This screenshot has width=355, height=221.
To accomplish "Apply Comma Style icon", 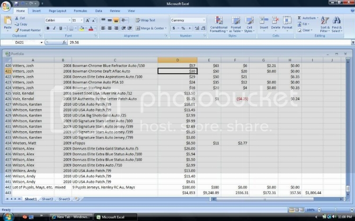I will (x=189, y=28).
